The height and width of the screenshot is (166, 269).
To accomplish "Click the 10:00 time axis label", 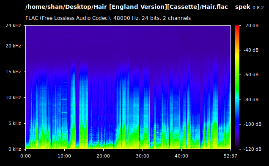I will 64,156.
